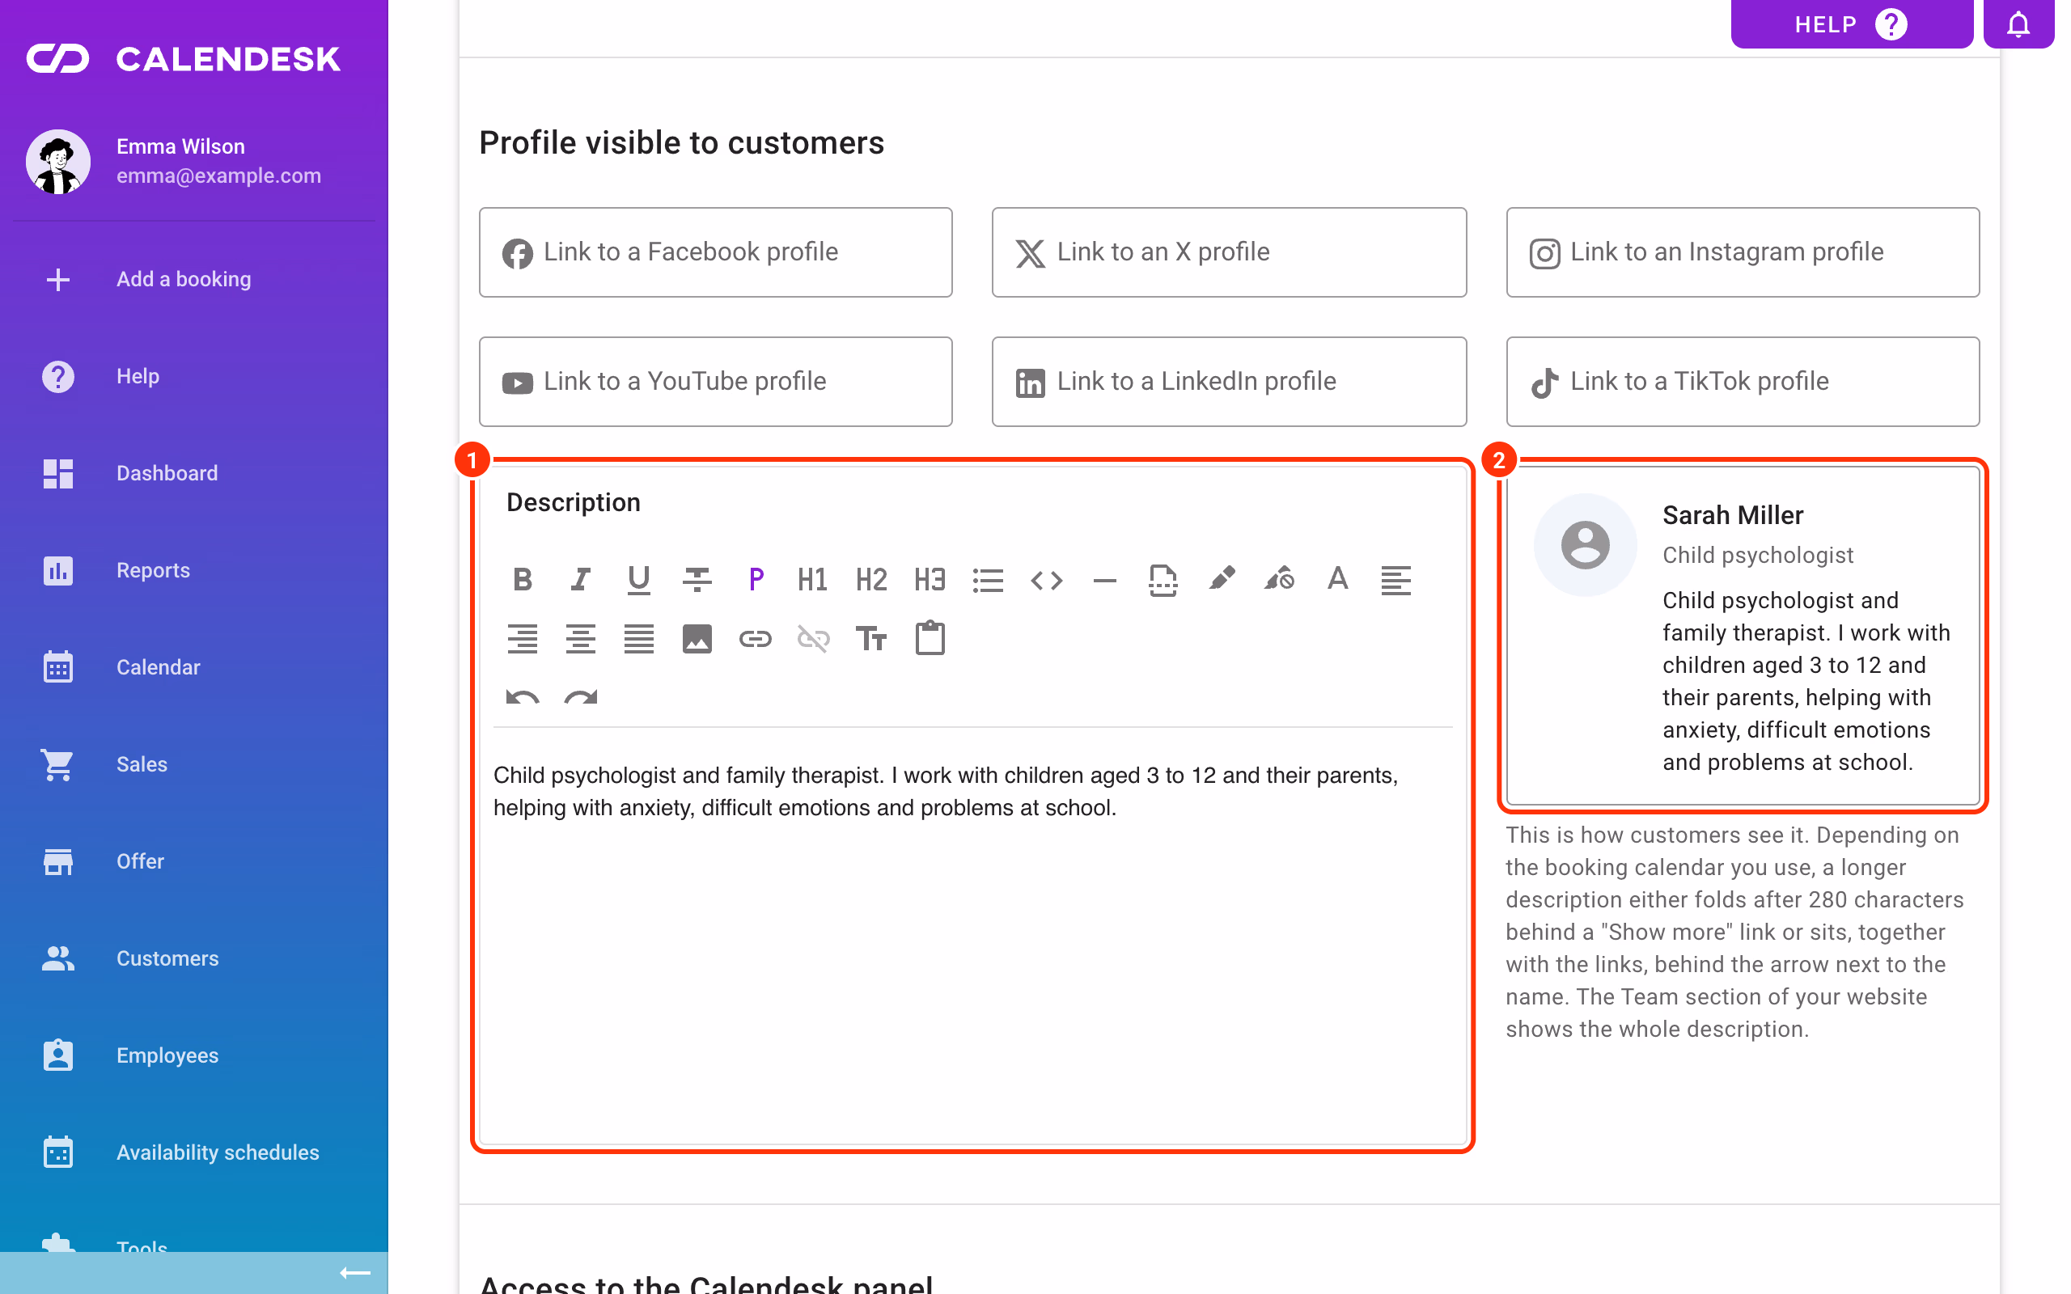The height and width of the screenshot is (1294, 2071).
Task: Open the HELP button at top
Action: point(1851,24)
